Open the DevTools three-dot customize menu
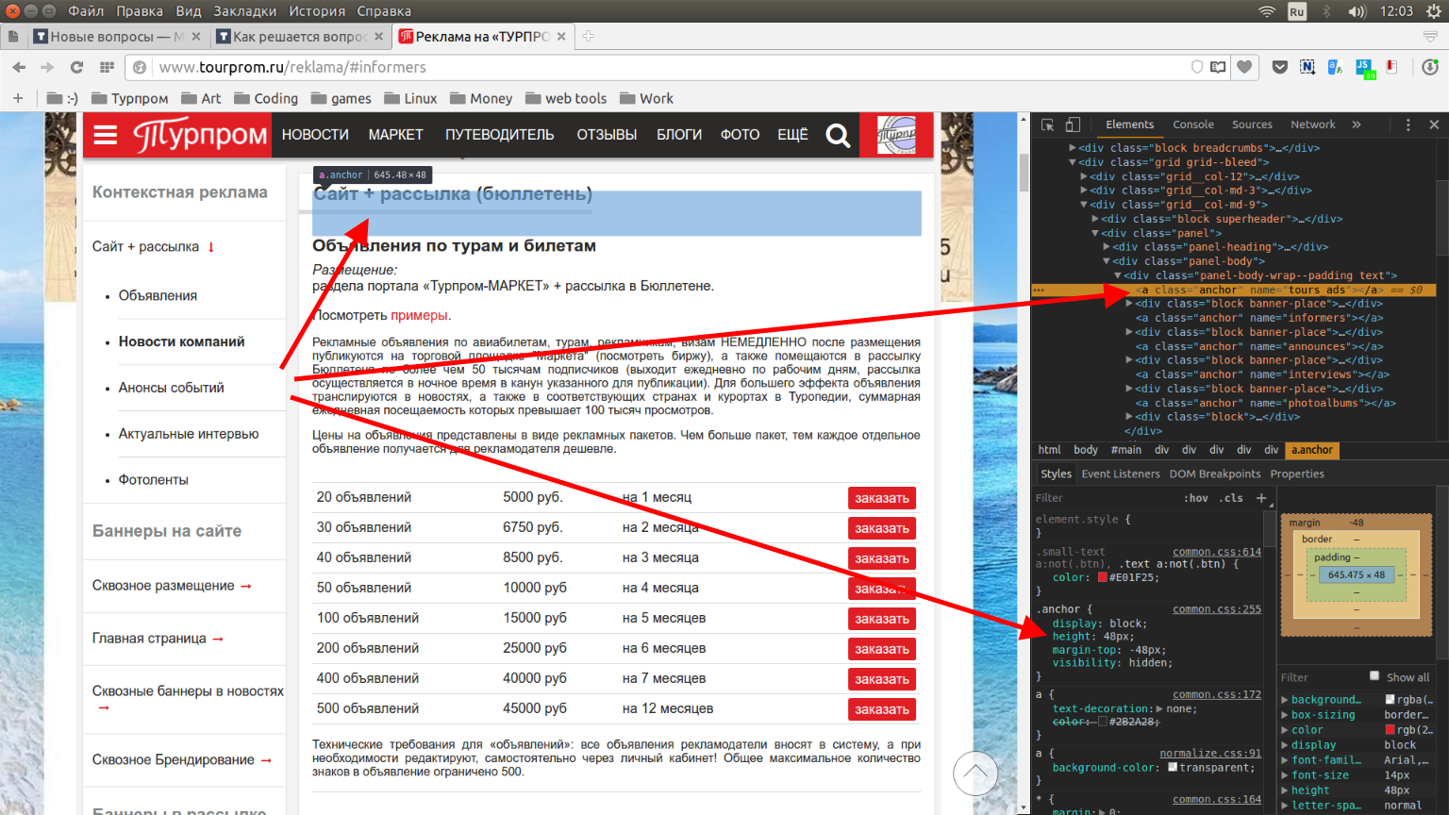The image size is (1449, 815). pyautogui.click(x=1407, y=125)
